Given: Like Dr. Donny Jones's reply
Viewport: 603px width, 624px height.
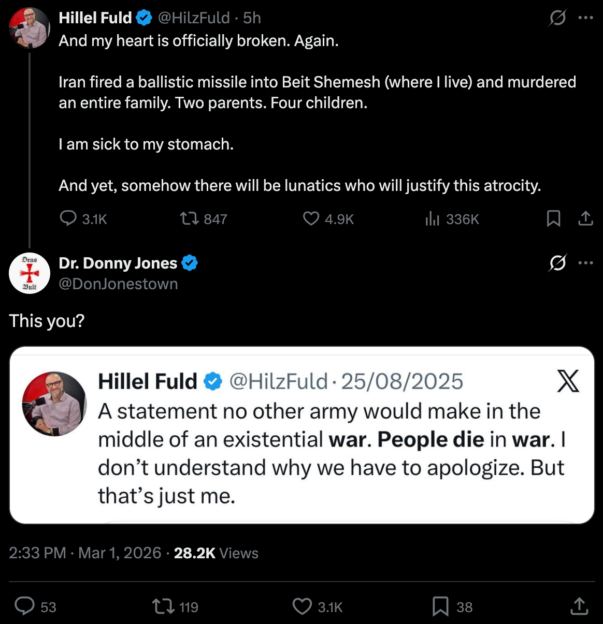Looking at the screenshot, I should (x=302, y=606).
